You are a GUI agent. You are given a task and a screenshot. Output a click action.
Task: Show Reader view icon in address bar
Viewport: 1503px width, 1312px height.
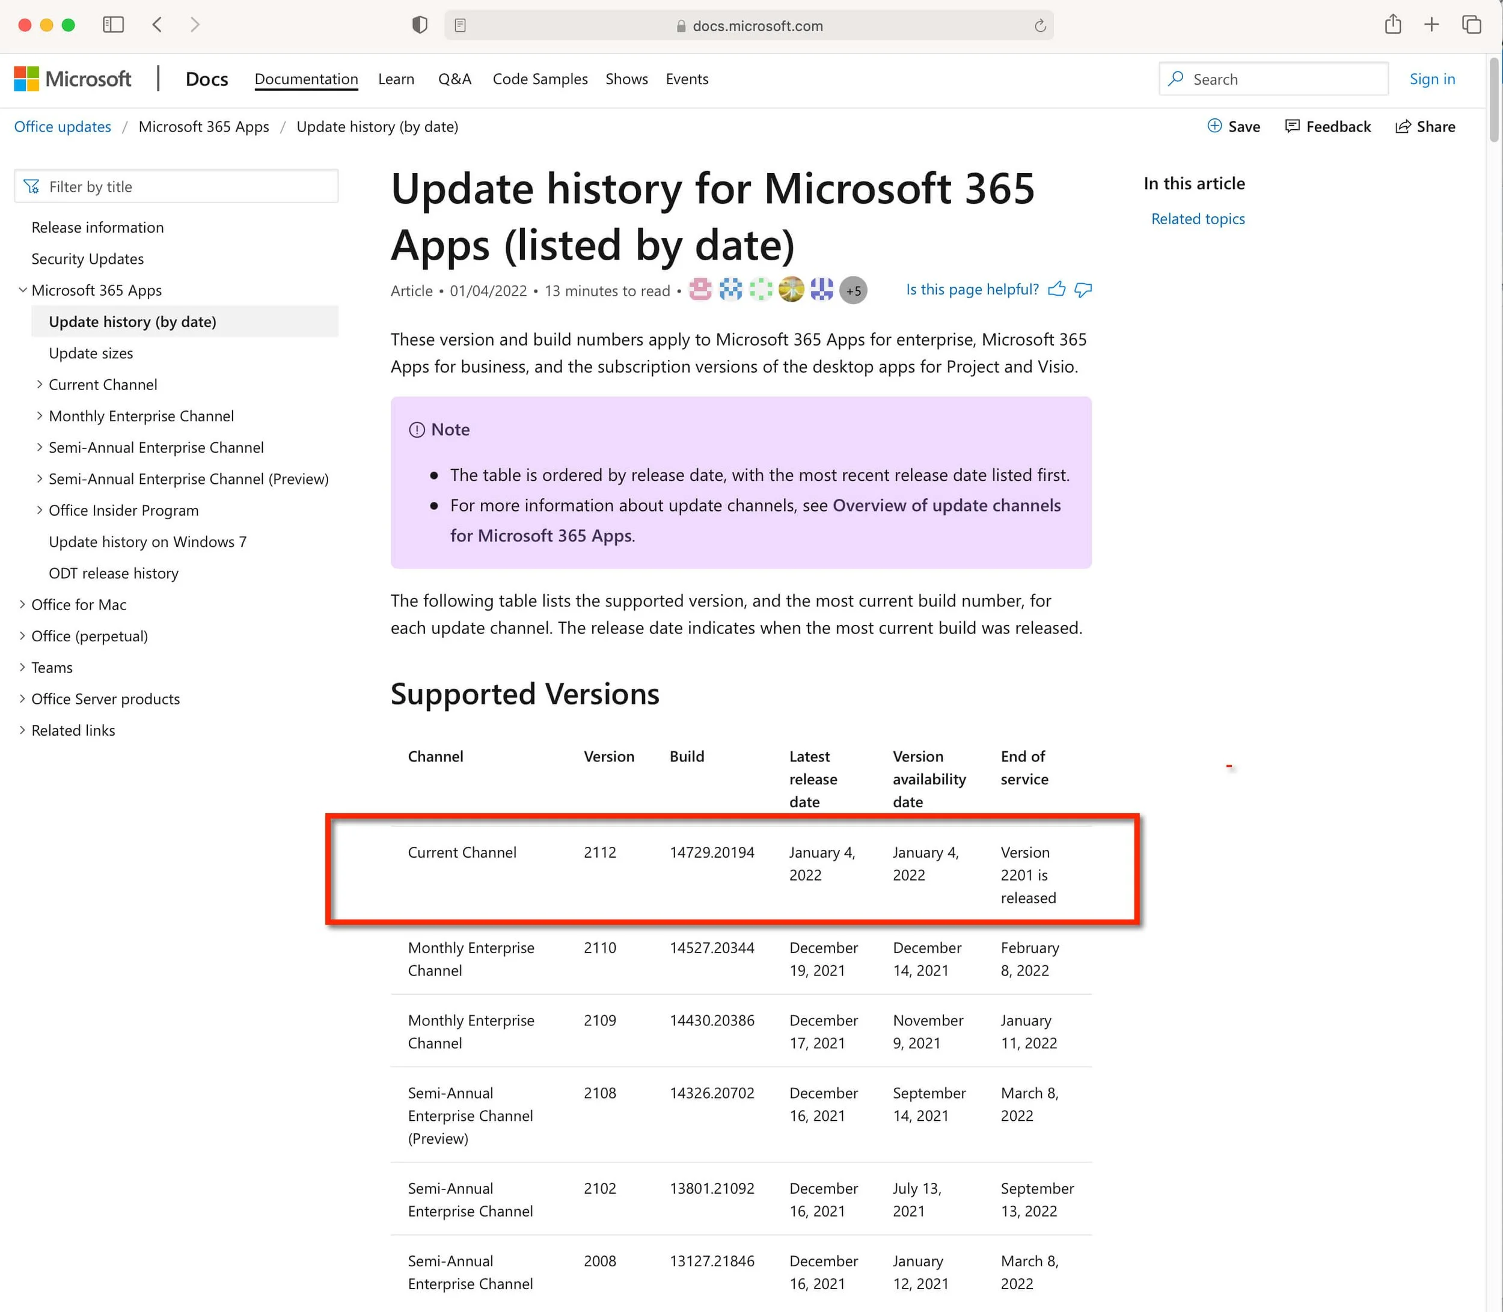[460, 26]
